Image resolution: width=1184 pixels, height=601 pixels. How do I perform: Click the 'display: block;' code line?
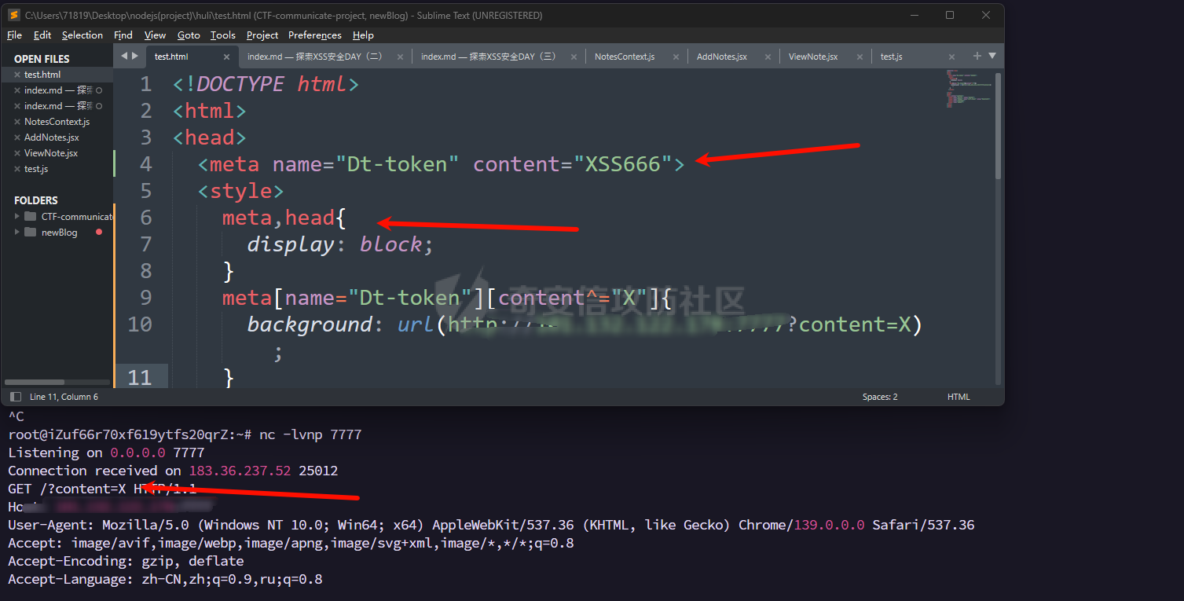tap(340, 244)
